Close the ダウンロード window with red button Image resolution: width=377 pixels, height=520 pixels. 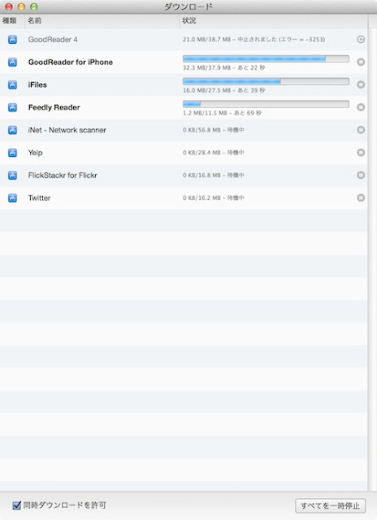click(x=9, y=6)
